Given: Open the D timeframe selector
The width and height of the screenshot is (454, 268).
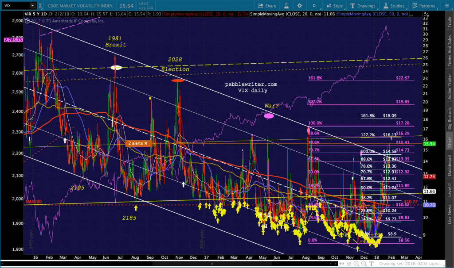Looking at the screenshot, I should [314, 5].
